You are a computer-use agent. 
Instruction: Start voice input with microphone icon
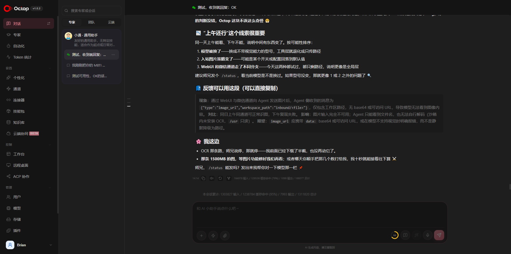coord(428,235)
